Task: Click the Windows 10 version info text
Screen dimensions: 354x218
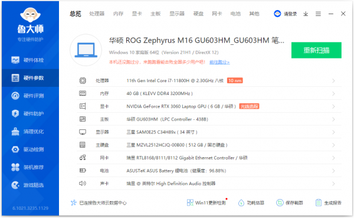Action: pyautogui.click(x=163, y=53)
